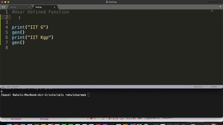Open the tab list dropdown arrow

click(x=220, y=7)
